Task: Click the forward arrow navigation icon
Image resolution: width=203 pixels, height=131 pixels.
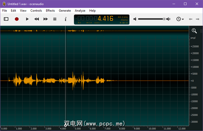Action: pos(198,19)
